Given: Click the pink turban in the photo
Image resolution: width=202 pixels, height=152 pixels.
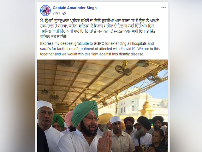Looking at the screenshot, I should 69,118.
